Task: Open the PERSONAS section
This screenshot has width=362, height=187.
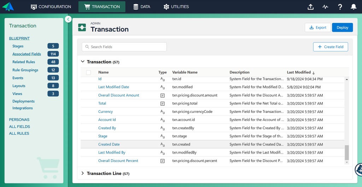Action: tap(19, 120)
